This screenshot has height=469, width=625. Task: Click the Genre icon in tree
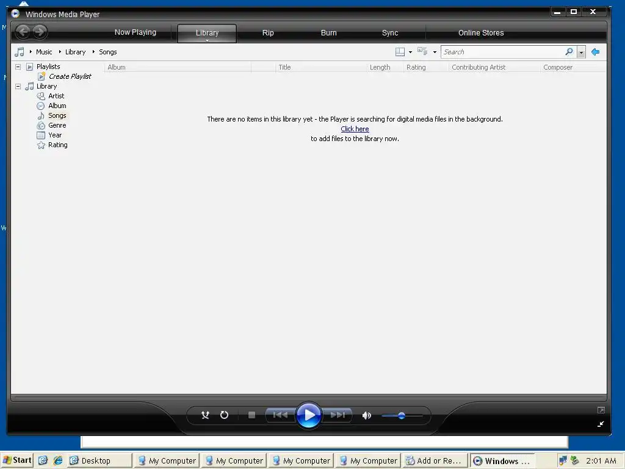pyautogui.click(x=41, y=125)
